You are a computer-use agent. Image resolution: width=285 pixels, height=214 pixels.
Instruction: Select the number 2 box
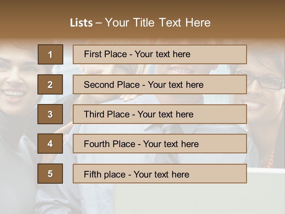(x=50, y=84)
